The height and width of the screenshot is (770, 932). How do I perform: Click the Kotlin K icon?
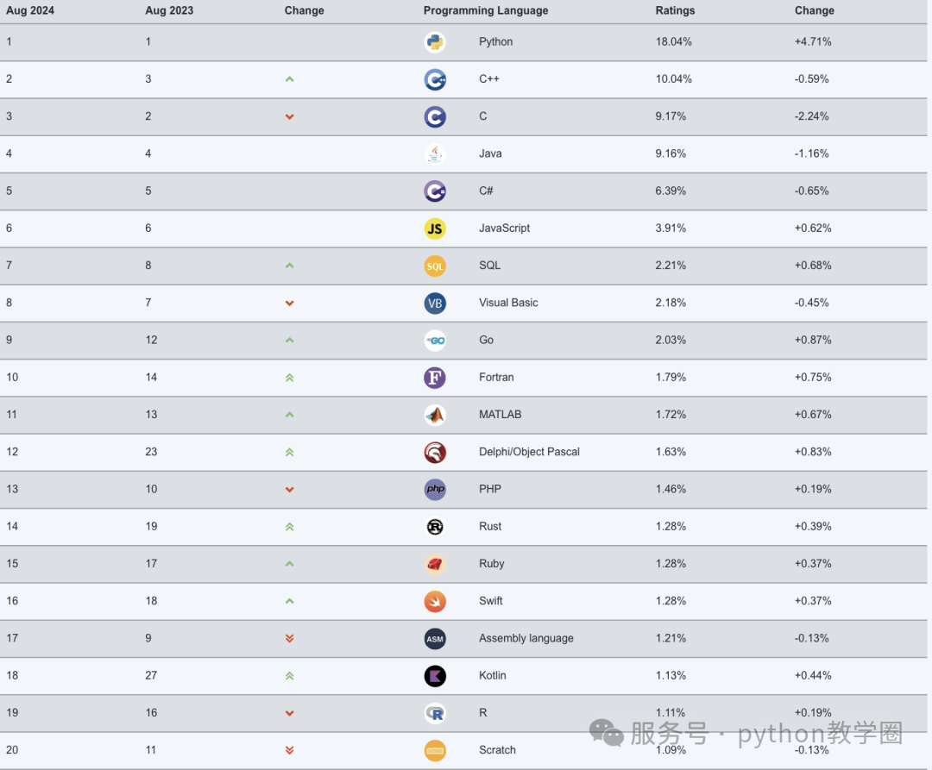(x=435, y=676)
